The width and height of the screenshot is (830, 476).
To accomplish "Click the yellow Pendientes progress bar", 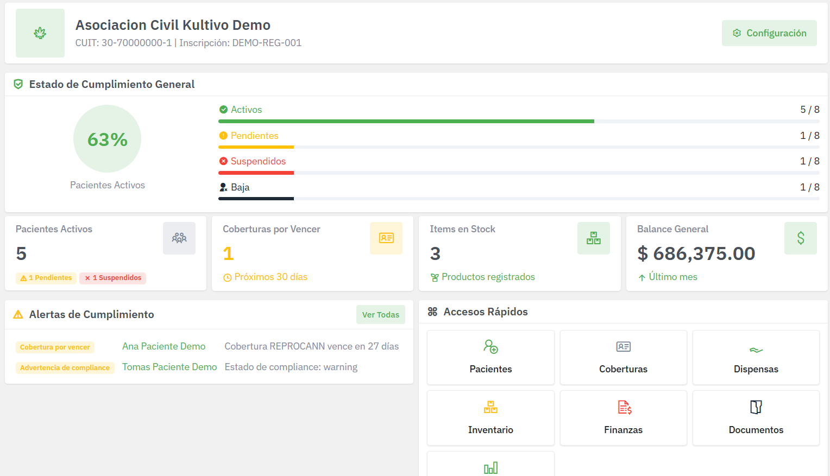I will click(x=256, y=147).
